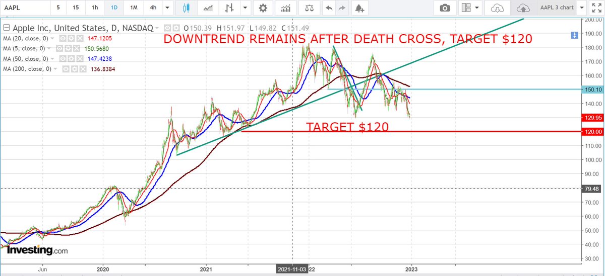Click the 129.95 current price label
Screen dimensions: 605x276
pyautogui.click(x=594, y=117)
